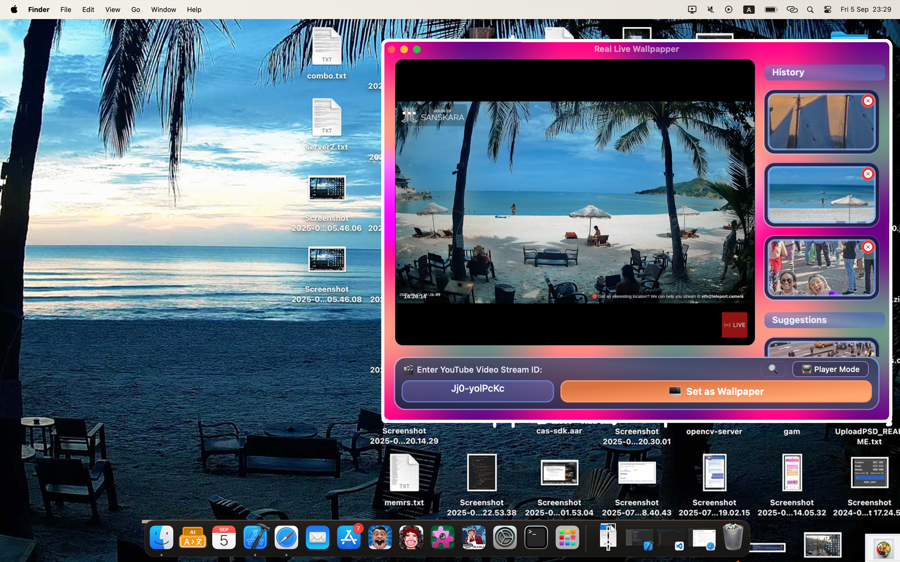Remove the sailboat thumbnail from History
Image resolution: width=900 pixels, height=562 pixels.
pyautogui.click(x=867, y=101)
